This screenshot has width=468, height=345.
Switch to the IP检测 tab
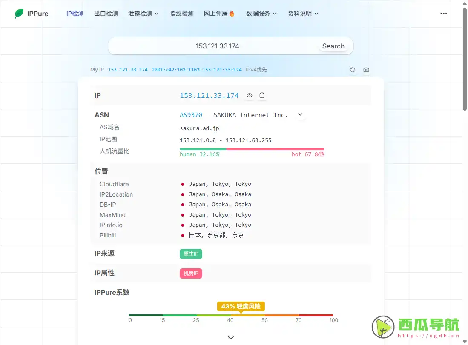tap(75, 14)
